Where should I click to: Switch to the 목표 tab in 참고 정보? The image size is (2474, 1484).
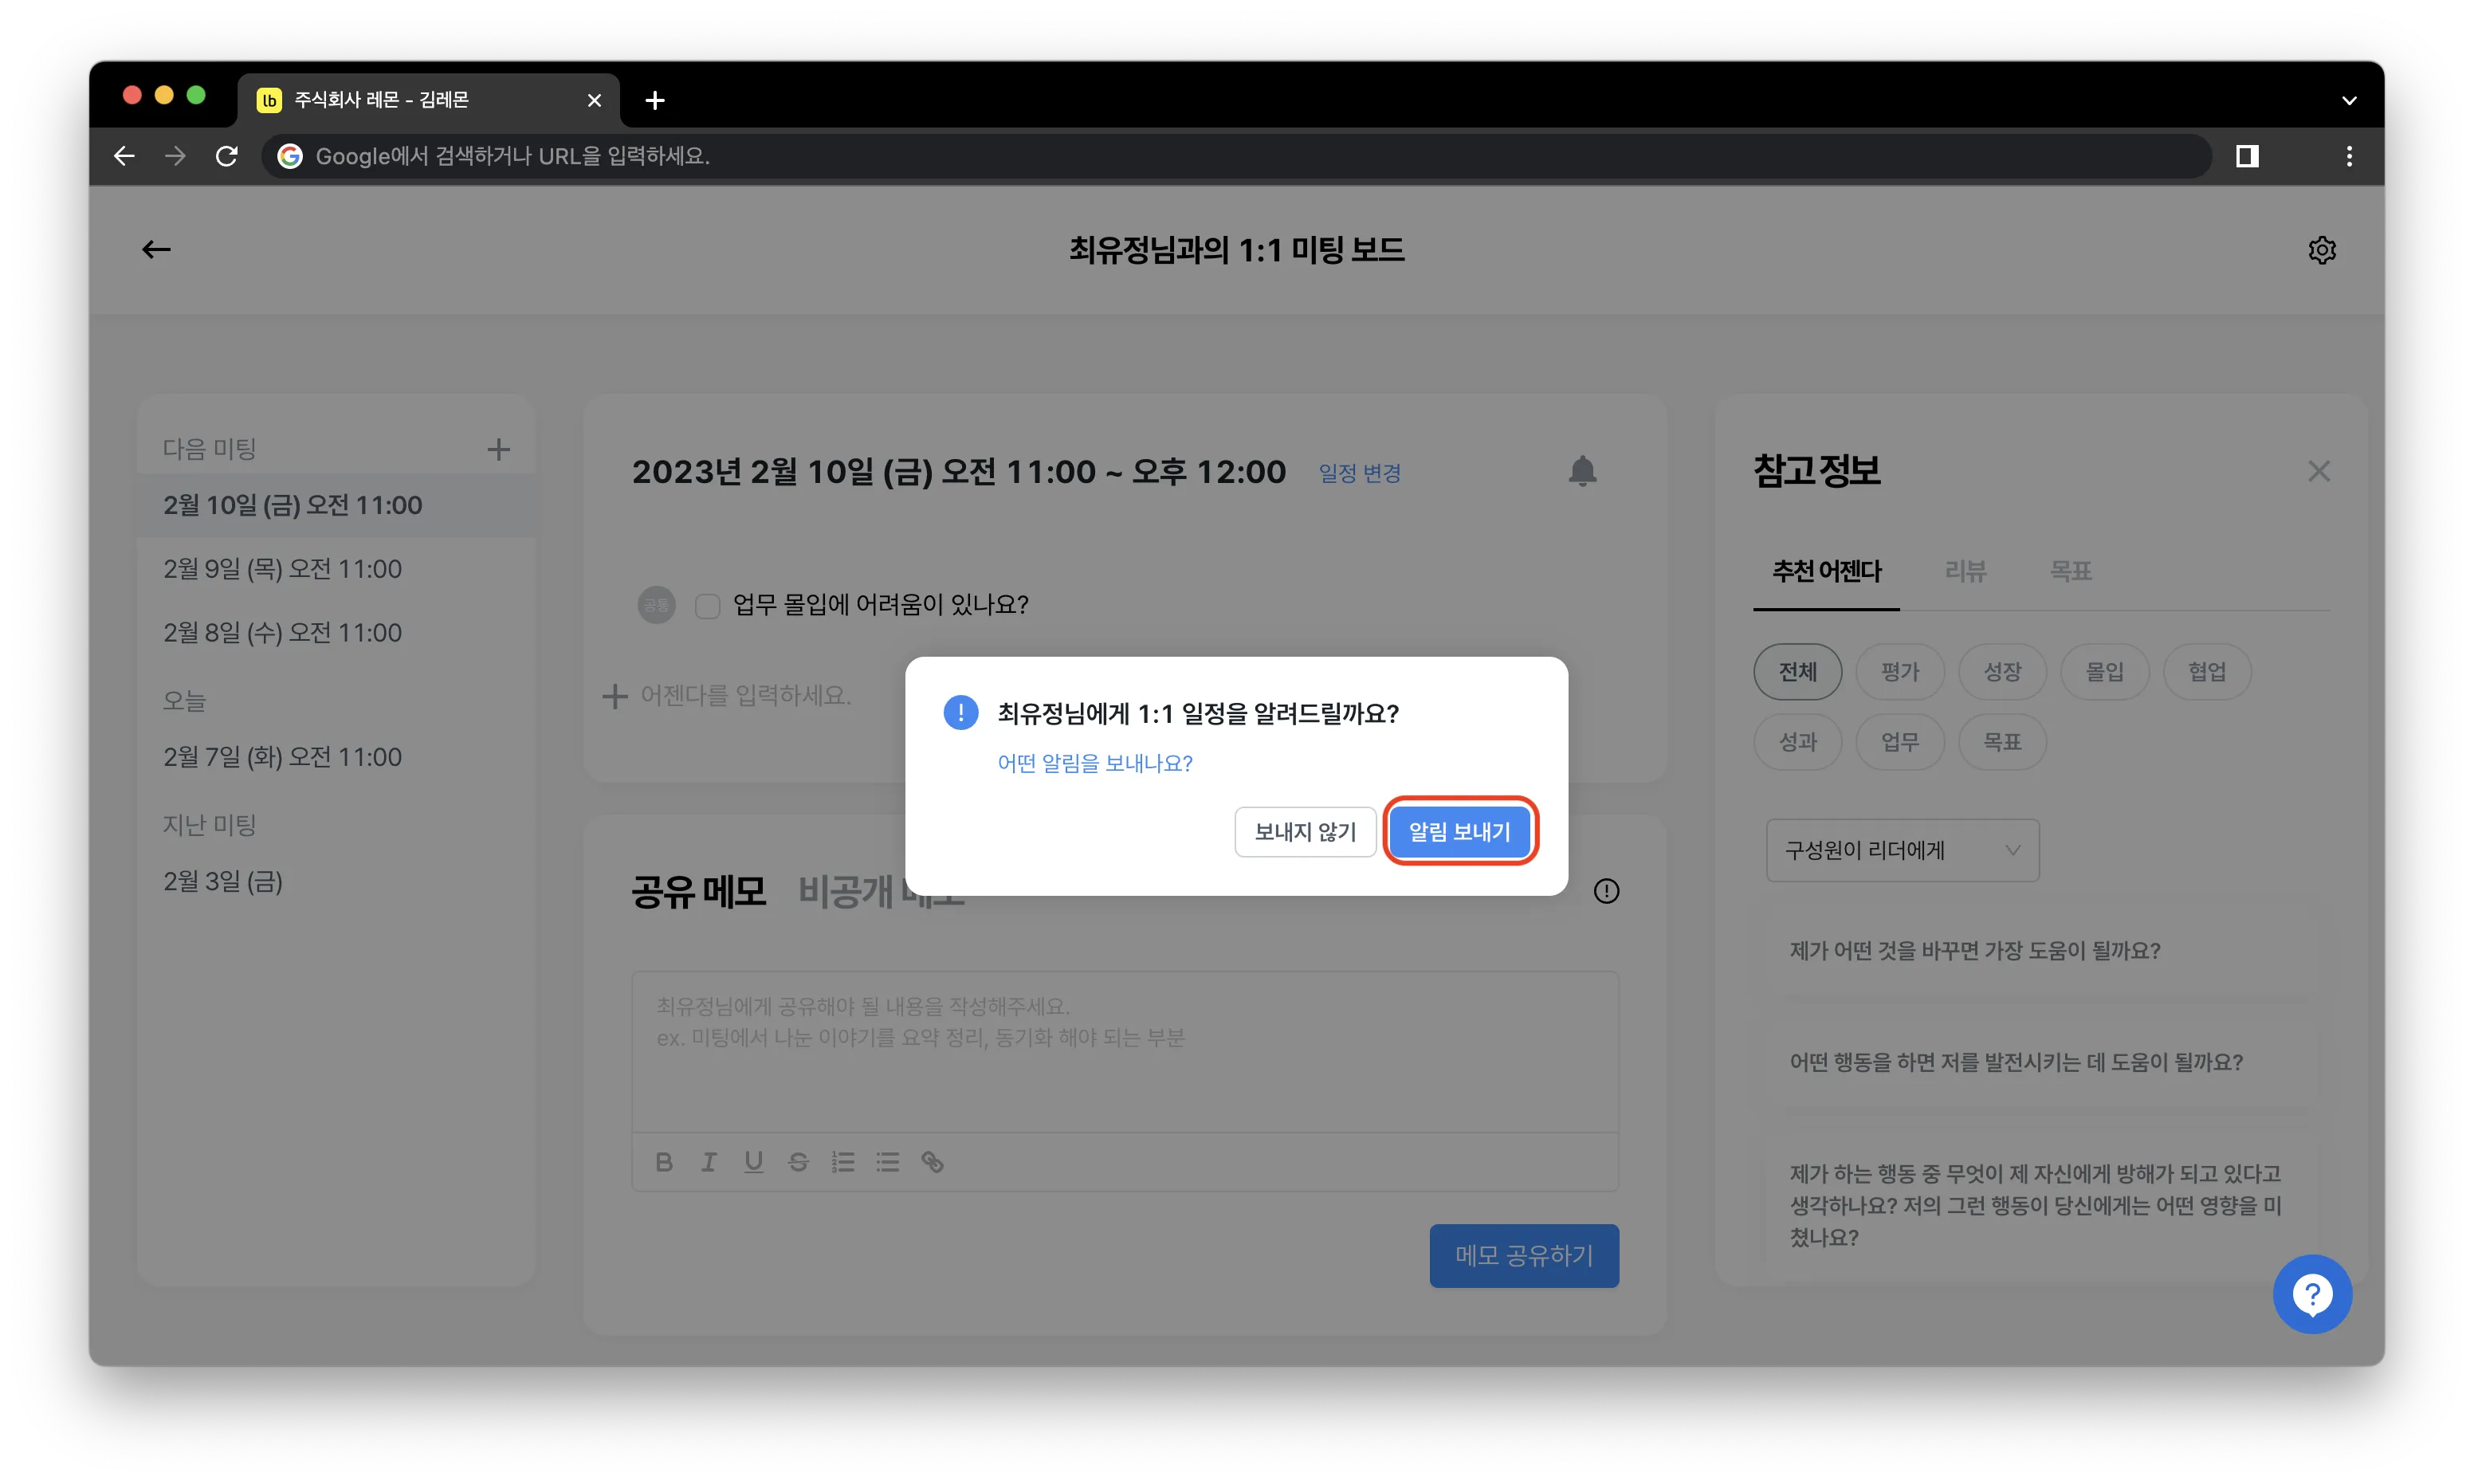[x=2070, y=571]
